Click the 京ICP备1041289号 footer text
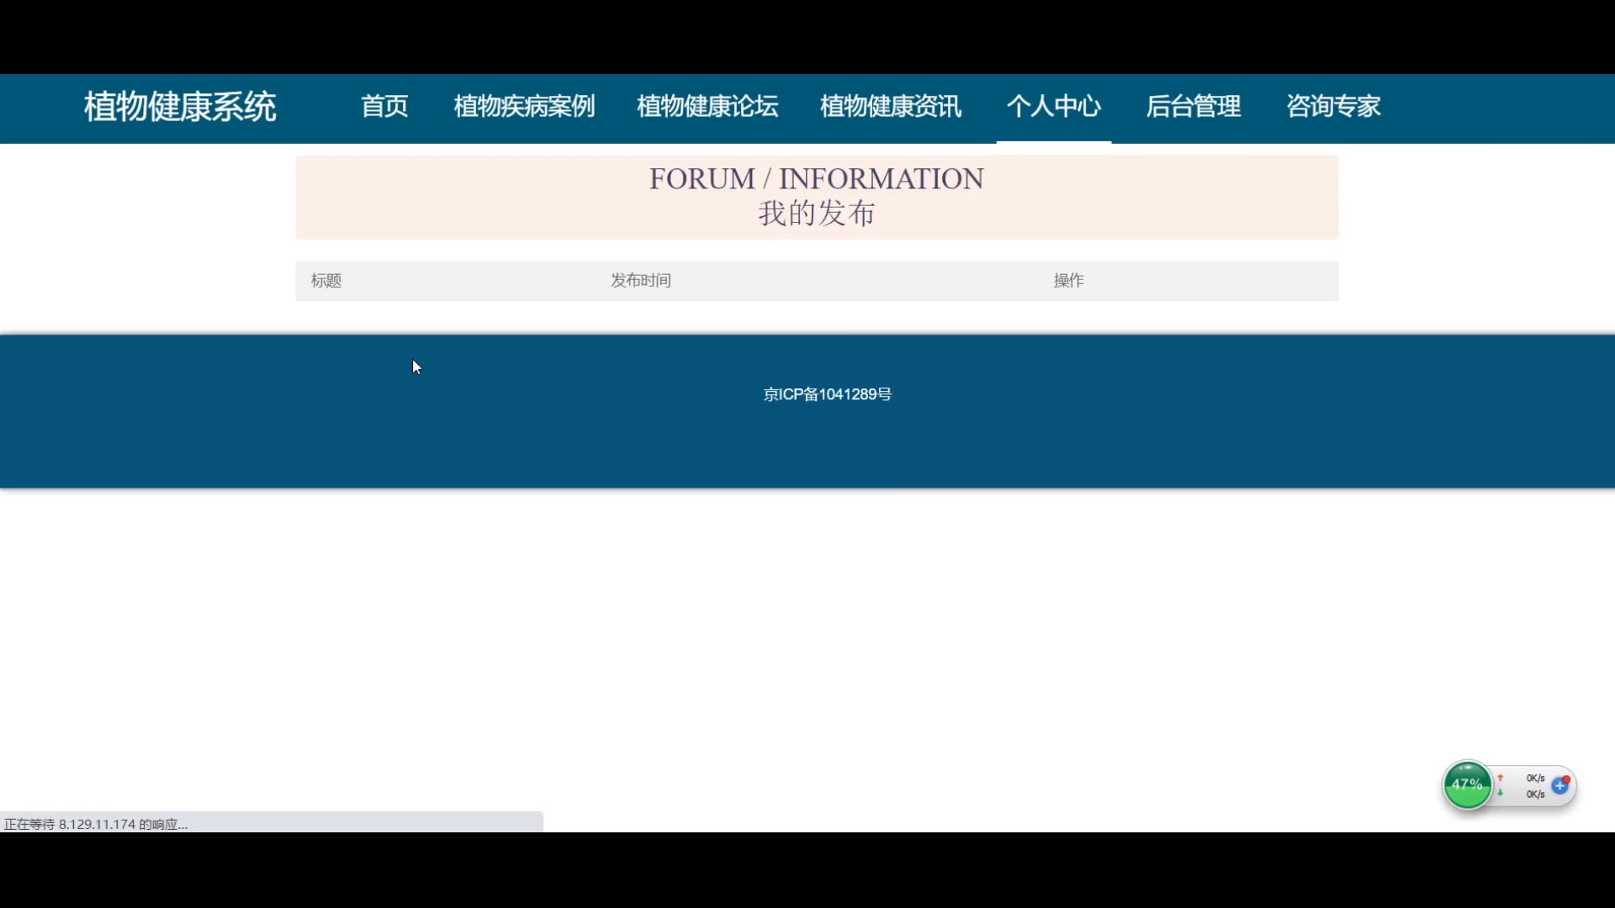 click(827, 394)
